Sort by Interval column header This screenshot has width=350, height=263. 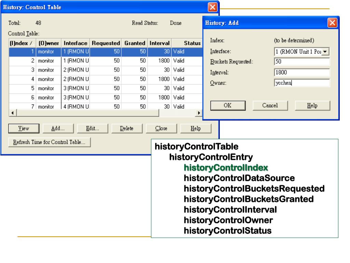(159, 43)
